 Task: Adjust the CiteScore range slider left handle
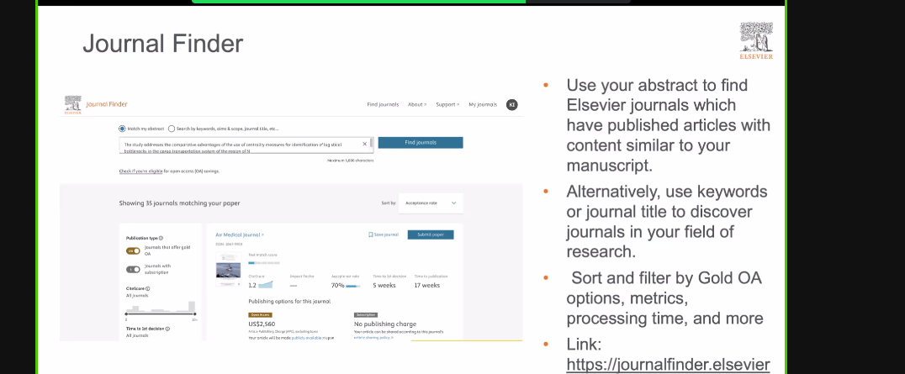[x=127, y=313]
